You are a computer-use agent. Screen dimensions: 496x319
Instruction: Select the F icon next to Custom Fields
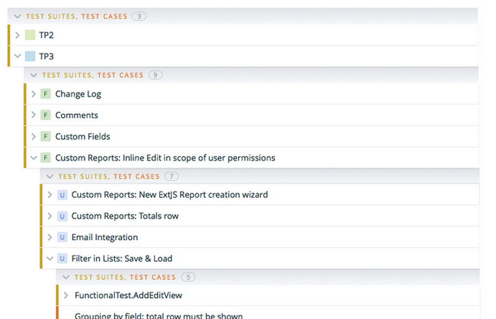pos(45,136)
